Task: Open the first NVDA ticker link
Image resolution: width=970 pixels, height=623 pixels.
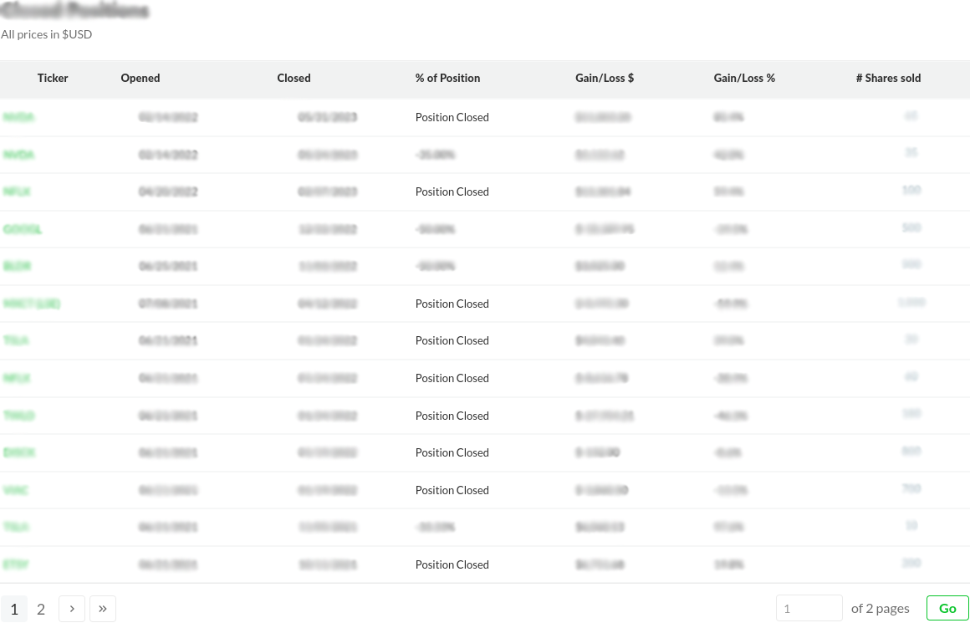Action: coord(19,117)
